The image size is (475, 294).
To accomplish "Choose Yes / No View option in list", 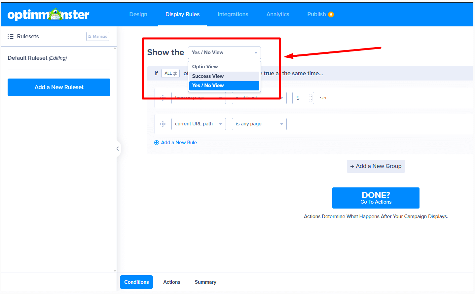I will click(x=224, y=85).
